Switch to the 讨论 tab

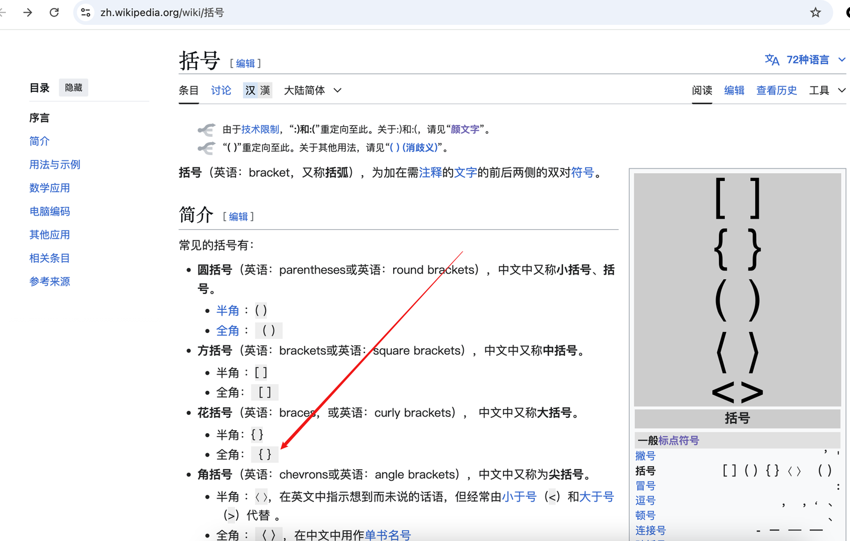tap(221, 90)
